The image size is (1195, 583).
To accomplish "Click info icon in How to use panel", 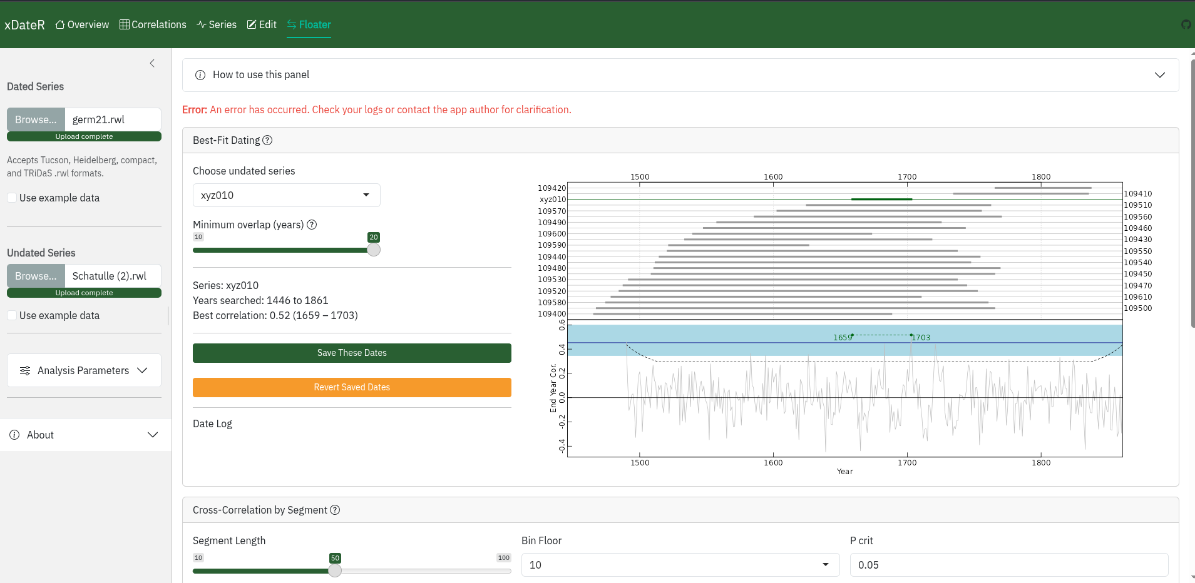I will point(200,75).
